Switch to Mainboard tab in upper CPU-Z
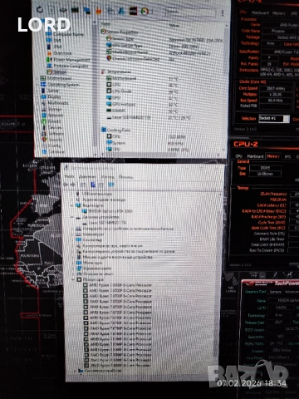 261,13
